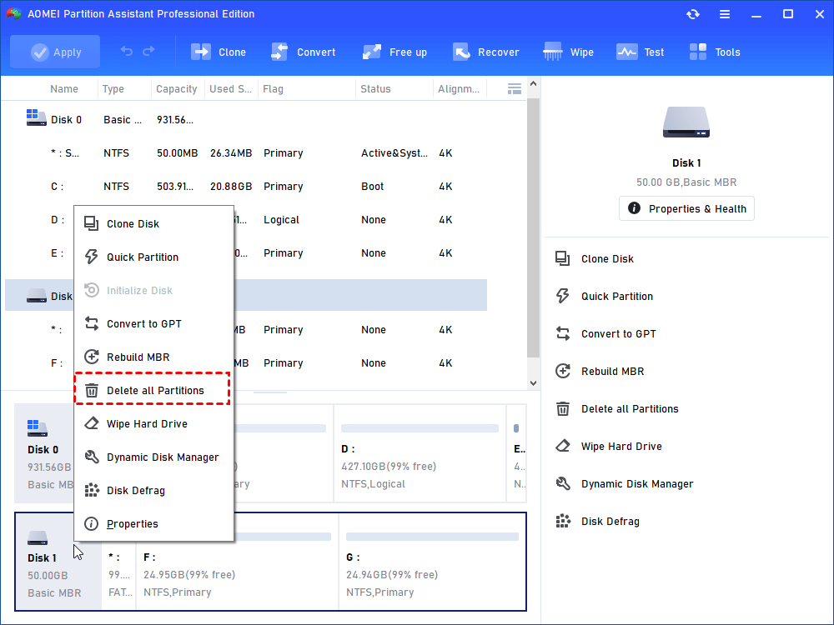The image size is (834, 625).
Task: Click the scroll up arrow of the partition list
Action: pos(533,84)
